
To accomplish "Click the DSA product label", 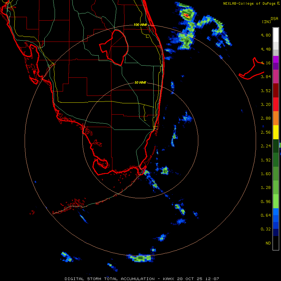I will coord(274,19).
